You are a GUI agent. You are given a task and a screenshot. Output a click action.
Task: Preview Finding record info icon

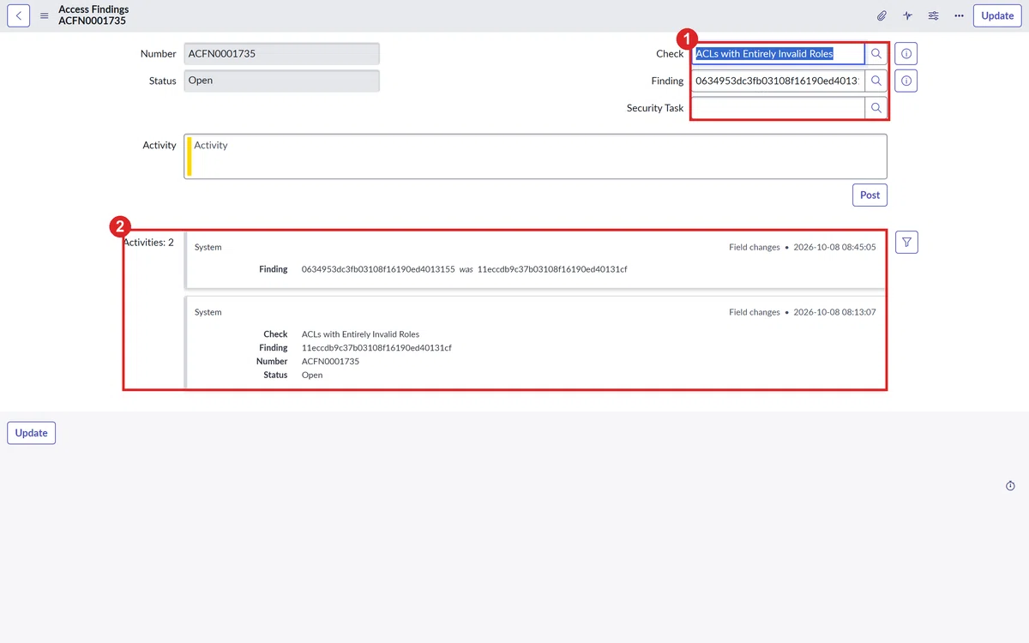tap(906, 81)
